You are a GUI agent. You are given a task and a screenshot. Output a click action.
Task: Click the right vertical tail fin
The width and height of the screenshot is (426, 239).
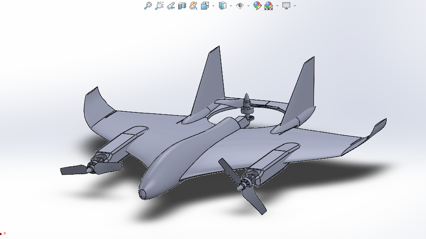(x=300, y=90)
